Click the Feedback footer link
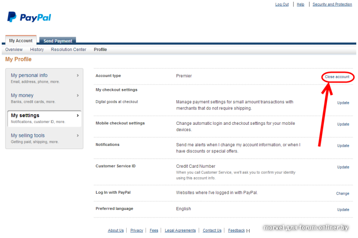This screenshot has width=358, height=238. [x=236, y=230]
